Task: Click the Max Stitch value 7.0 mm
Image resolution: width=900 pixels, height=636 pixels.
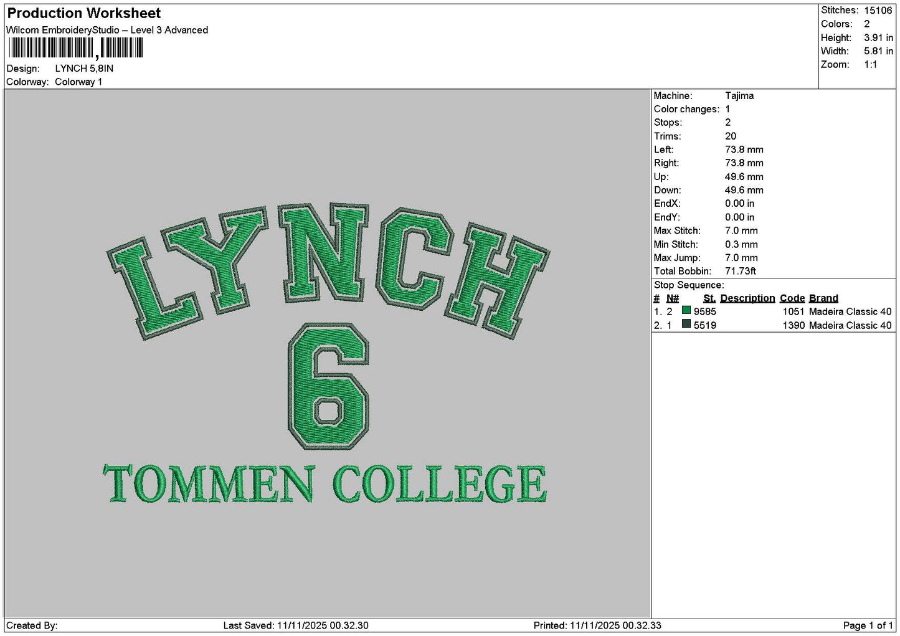Action: (x=742, y=231)
